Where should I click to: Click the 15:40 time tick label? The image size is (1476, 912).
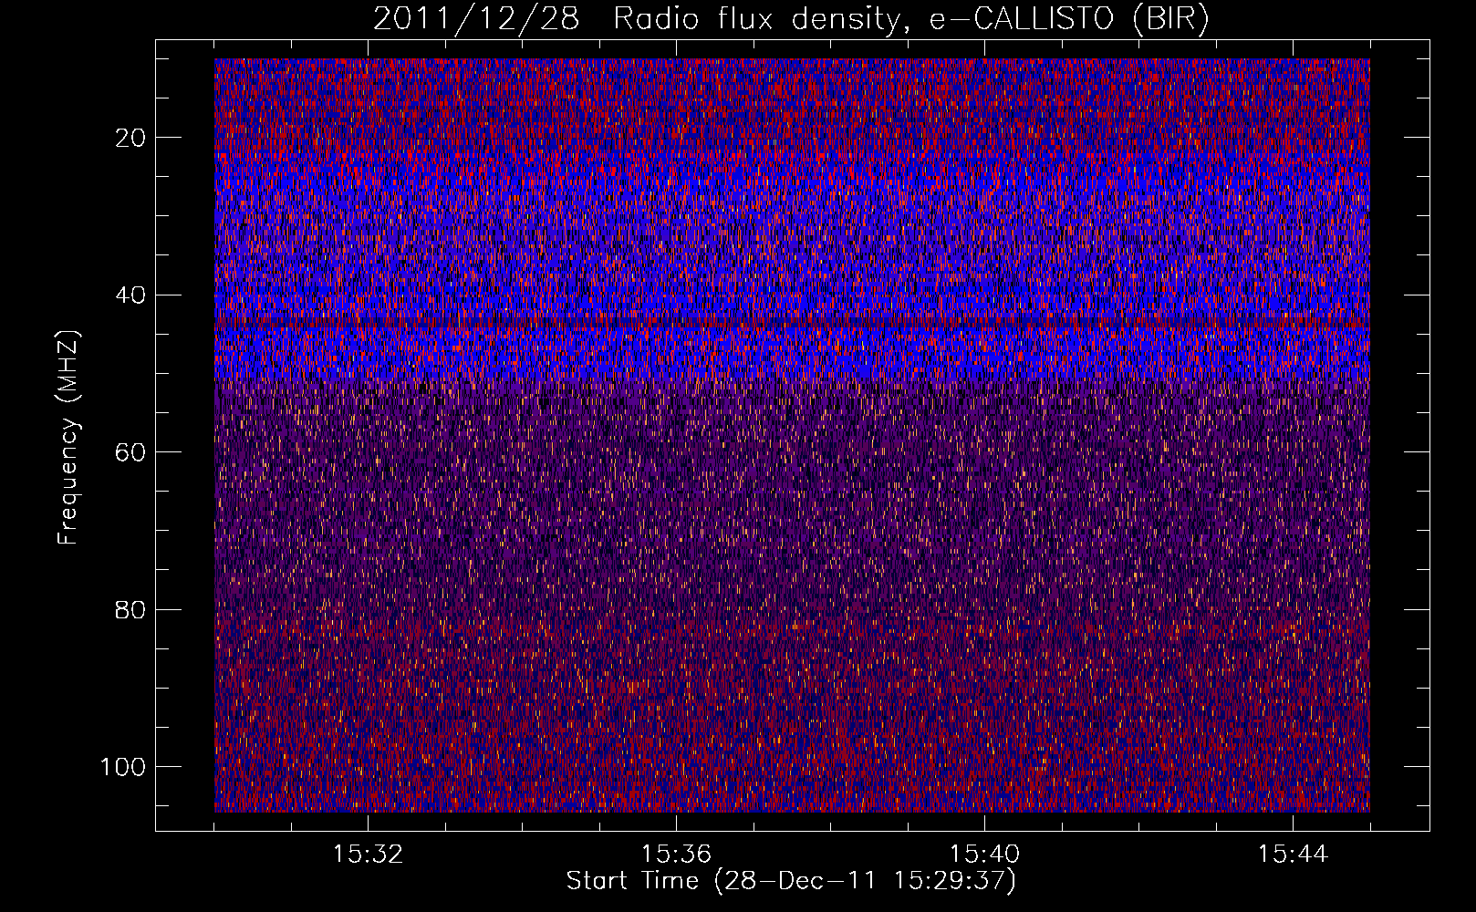pos(984,855)
